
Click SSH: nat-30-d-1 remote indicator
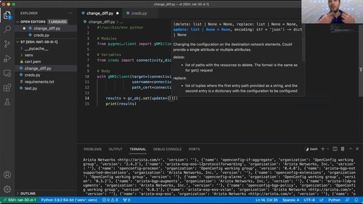tap(19, 200)
